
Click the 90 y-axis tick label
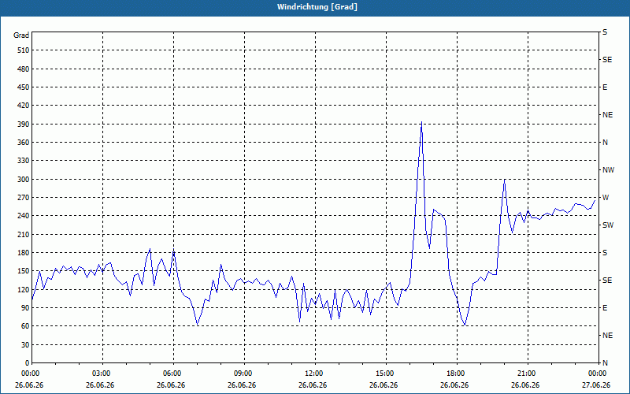click(x=25, y=308)
